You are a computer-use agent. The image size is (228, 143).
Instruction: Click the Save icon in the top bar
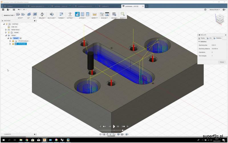coord(14,9)
